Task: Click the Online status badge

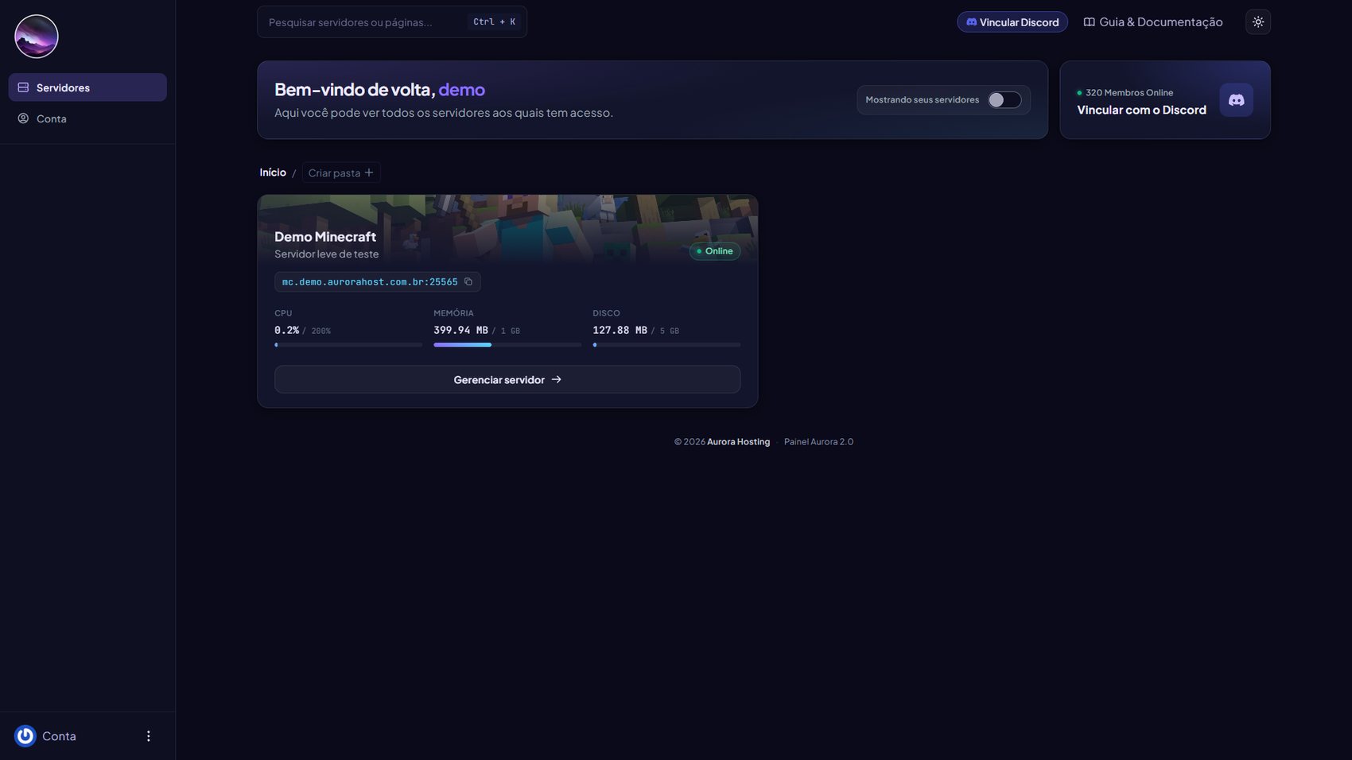Action: pyautogui.click(x=714, y=251)
